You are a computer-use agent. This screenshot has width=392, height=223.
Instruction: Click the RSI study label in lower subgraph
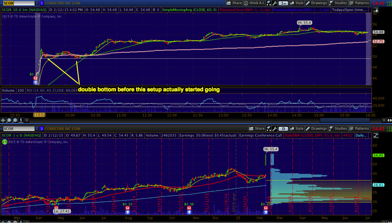pos(52,91)
